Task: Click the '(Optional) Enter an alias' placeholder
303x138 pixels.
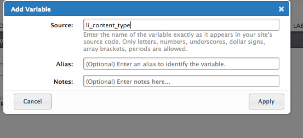Action: coord(155,64)
